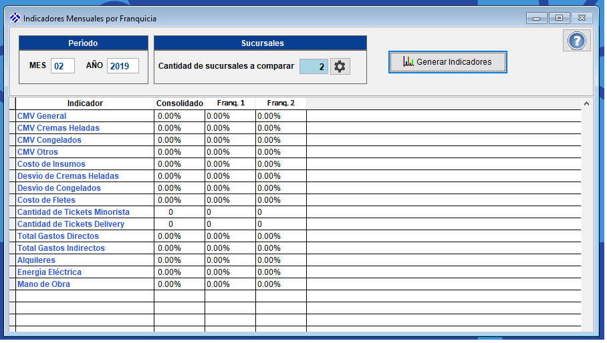Click the Costo de Insumos row label

click(51, 164)
